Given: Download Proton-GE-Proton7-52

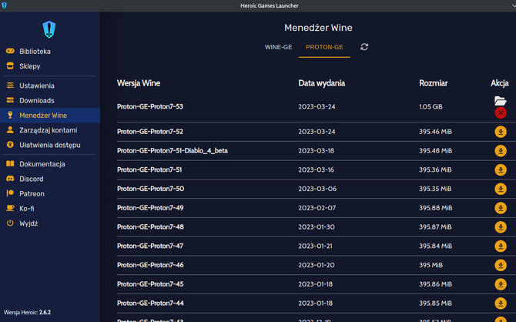Looking at the screenshot, I should tap(501, 132).
